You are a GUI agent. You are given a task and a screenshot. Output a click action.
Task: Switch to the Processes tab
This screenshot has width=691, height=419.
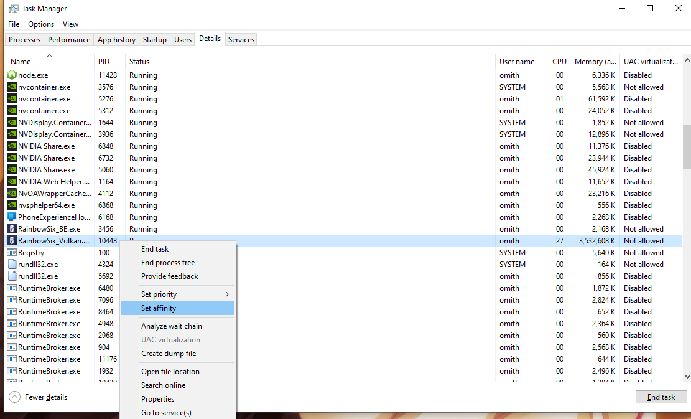pyautogui.click(x=24, y=40)
